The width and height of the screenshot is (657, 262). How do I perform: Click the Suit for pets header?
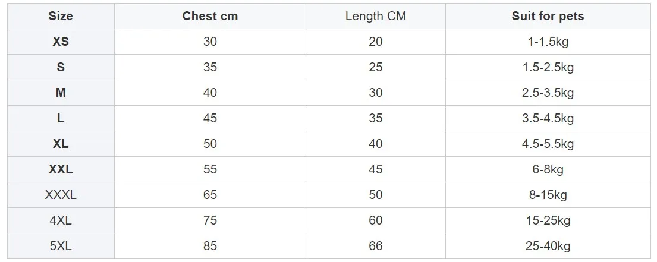coord(548,16)
